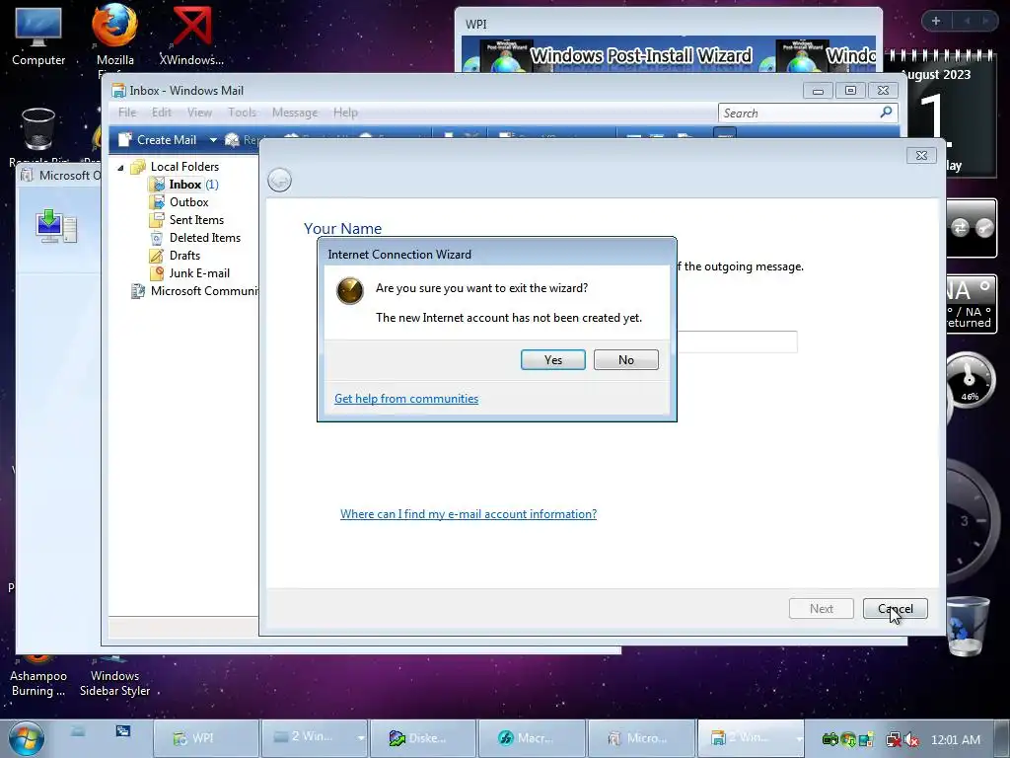1010x758 pixels.
Task: Select the Outbox folder
Action: click(x=188, y=201)
